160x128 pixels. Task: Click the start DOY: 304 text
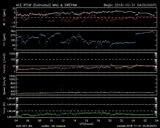tap(24, 126)
